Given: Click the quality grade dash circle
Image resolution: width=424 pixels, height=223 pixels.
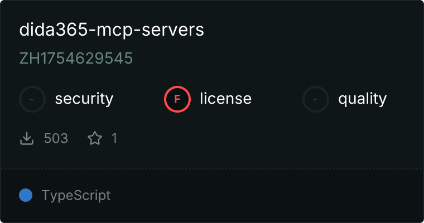Looking at the screenshot, I should (316, 99).
